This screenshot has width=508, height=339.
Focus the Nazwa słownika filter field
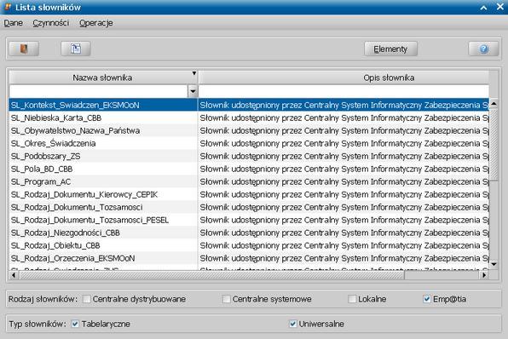point(99,91)
